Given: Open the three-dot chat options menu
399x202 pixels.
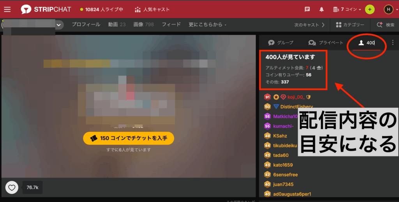Looking at the screenshot, I should point(393,42).
